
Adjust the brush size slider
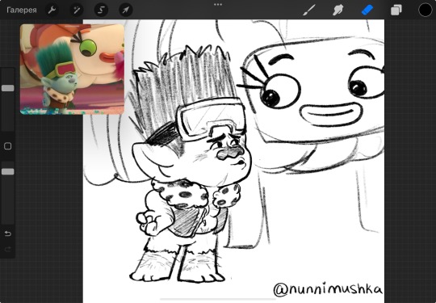point(8,88)
